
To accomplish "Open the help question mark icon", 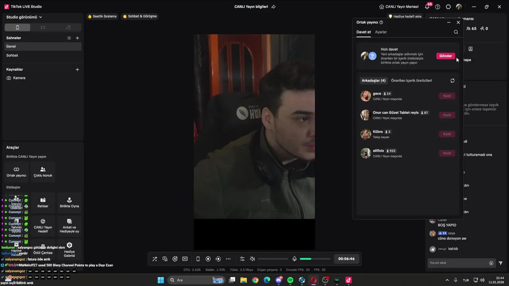I will click(x=438, y=7).
